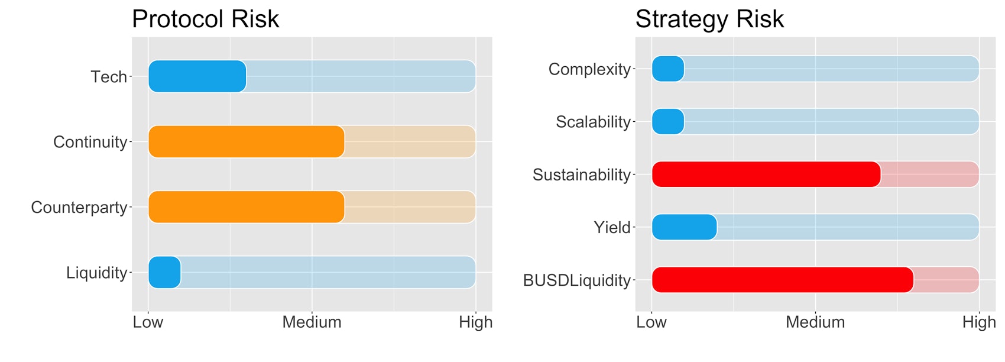This screenshot has height=362, width=1005.
Task: Click the red BUSDLiquidity risk bar
Action: (x=782, y=280)
